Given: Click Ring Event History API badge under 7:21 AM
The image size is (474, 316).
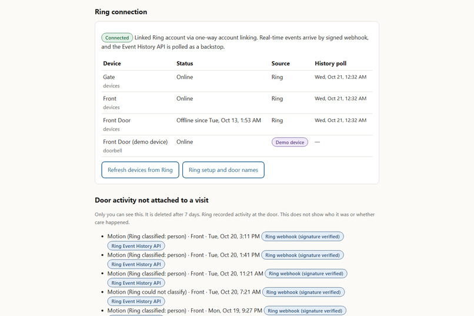Looking at the screenshot, I should coord(136,301).
